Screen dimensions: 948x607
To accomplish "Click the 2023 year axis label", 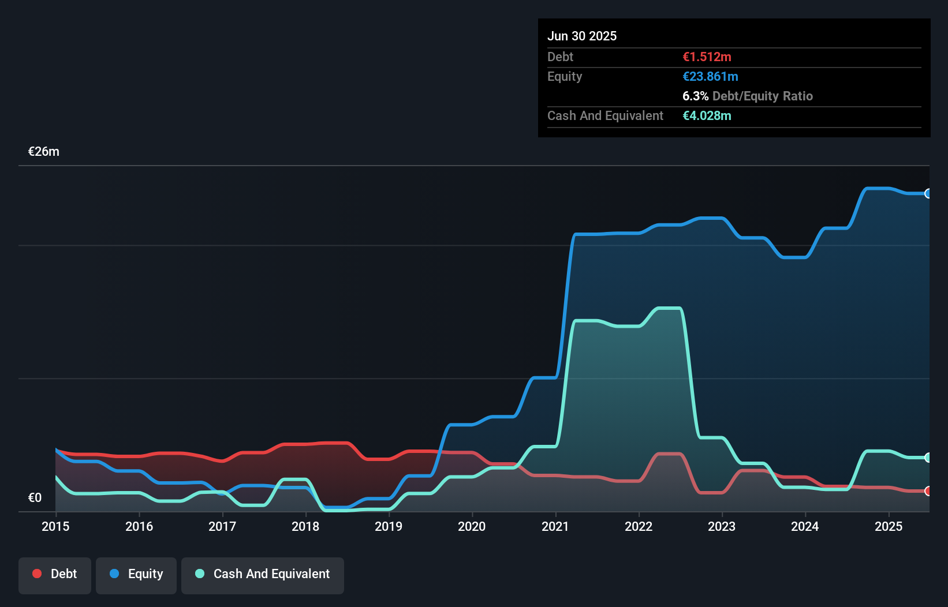I will click(722, 526).
